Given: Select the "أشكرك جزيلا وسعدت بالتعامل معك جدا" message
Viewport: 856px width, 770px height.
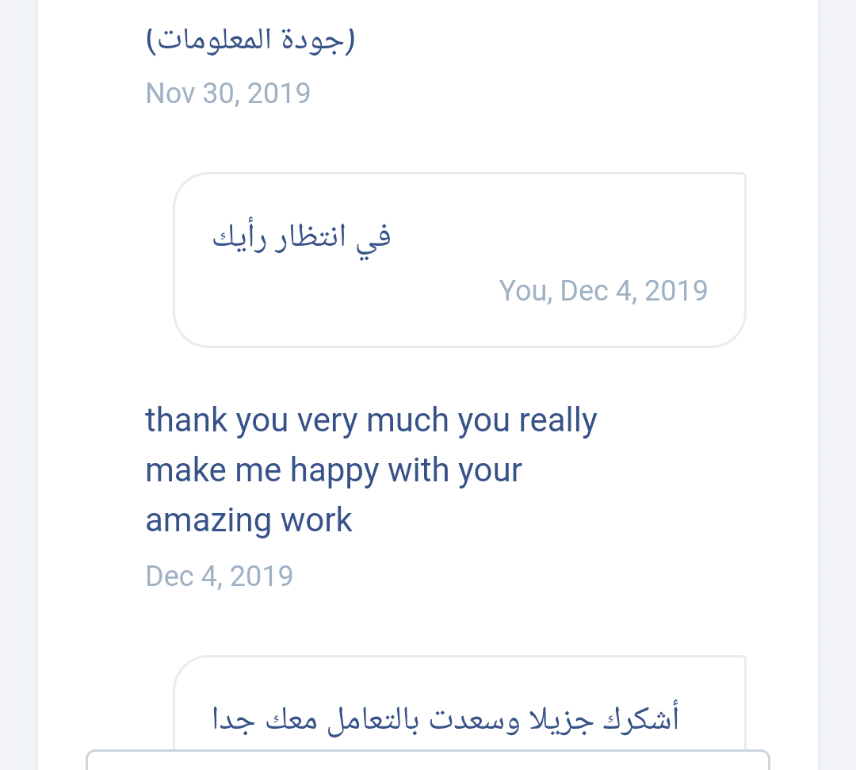Looking at the screenshot, I should pyautogui.click(x=446, y=719).
